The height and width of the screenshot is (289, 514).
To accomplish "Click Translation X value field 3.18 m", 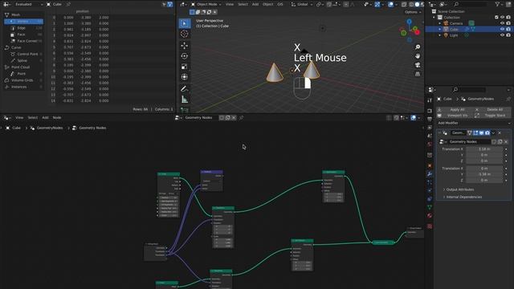I will pos(484,149).
